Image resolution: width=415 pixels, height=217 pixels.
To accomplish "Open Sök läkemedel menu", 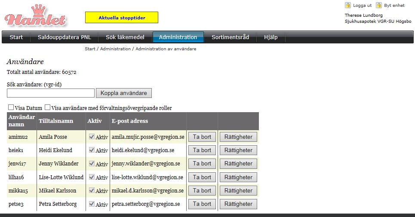I will 125,37.
